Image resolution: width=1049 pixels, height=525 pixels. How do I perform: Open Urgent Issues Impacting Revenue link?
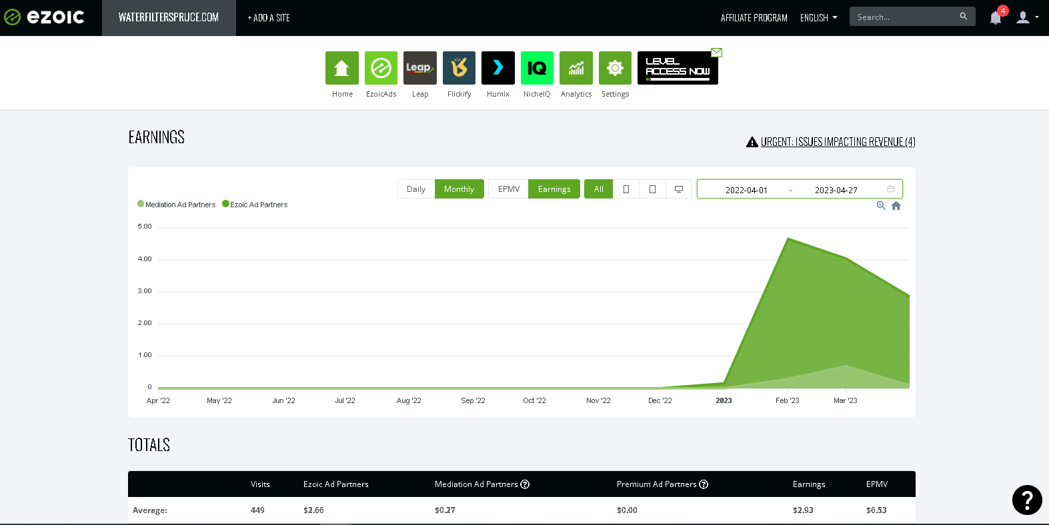838,142
